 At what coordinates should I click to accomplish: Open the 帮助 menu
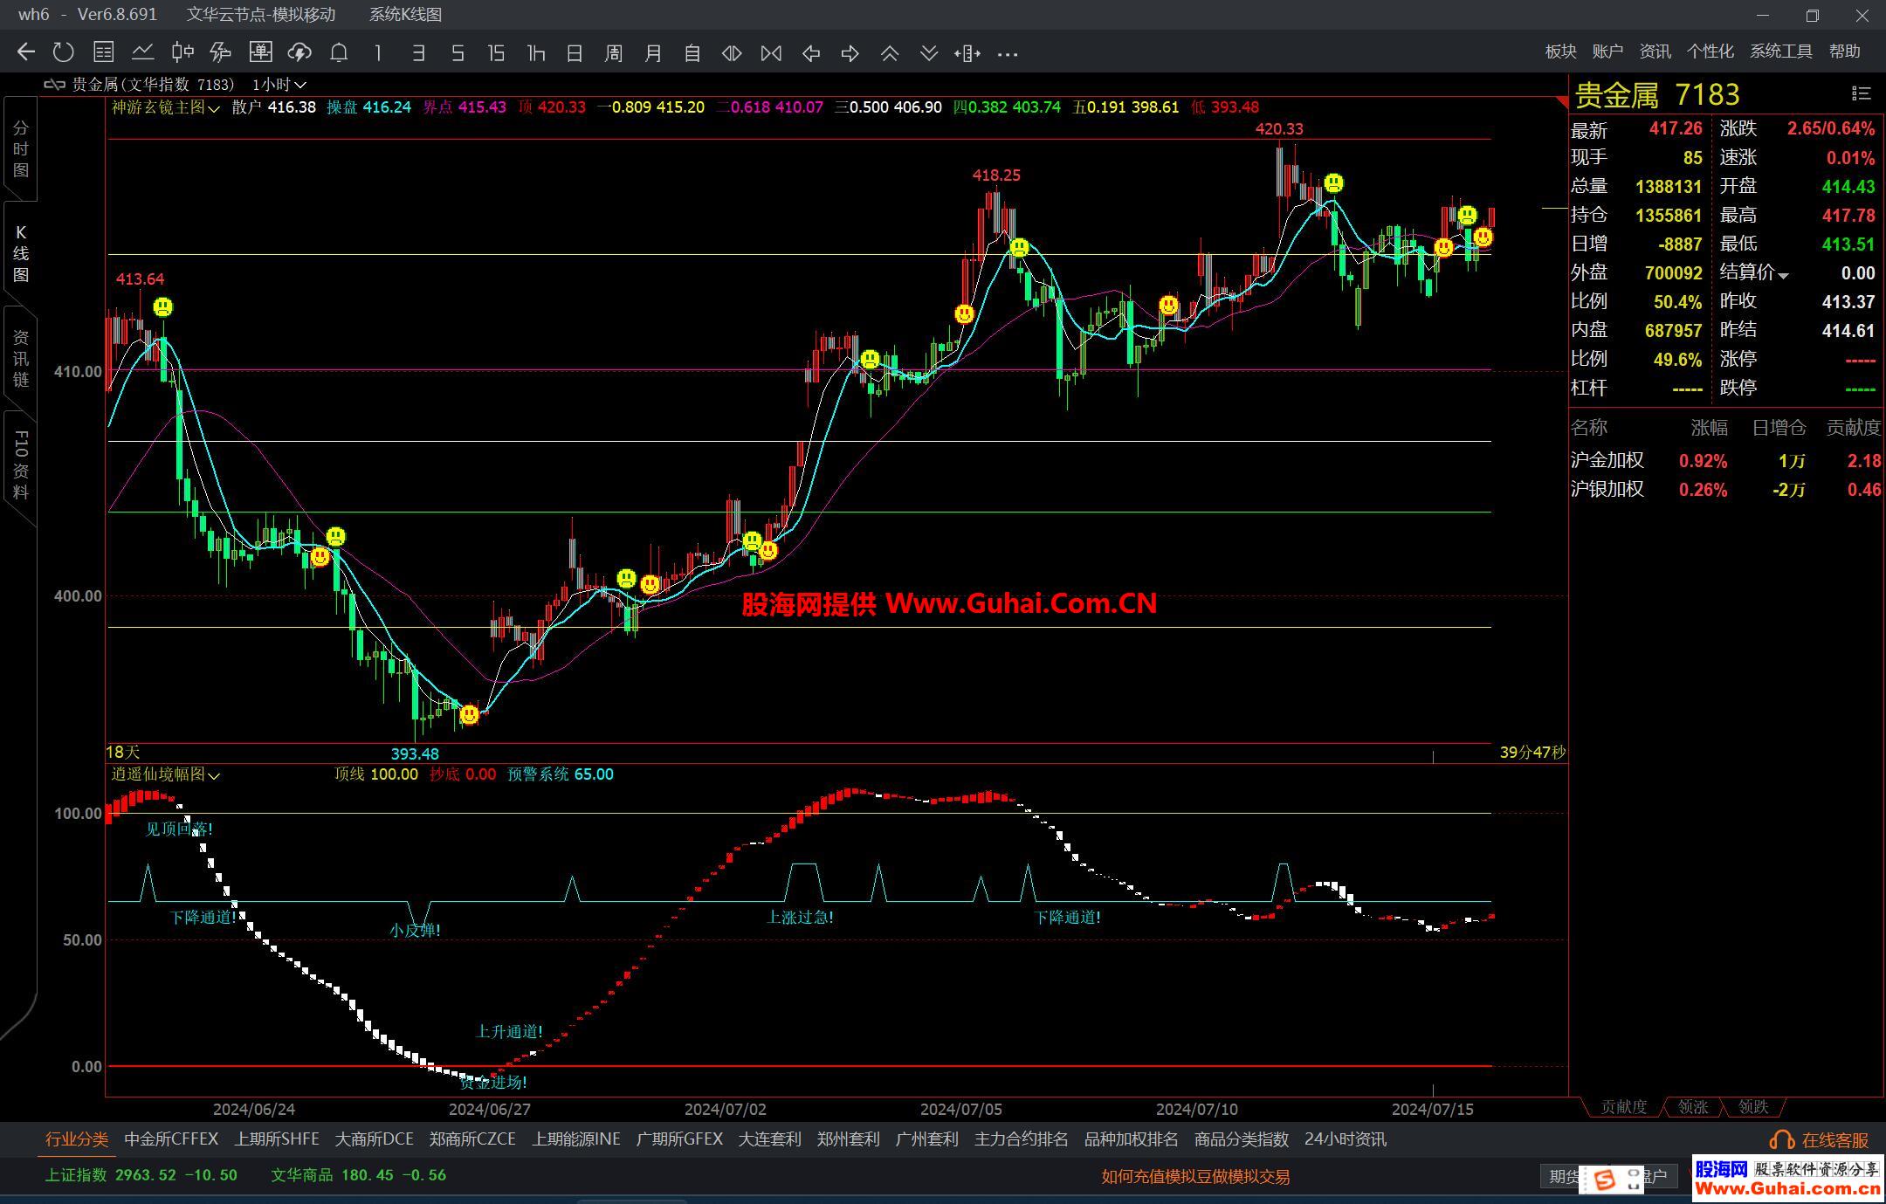(x=1844, y=52)
